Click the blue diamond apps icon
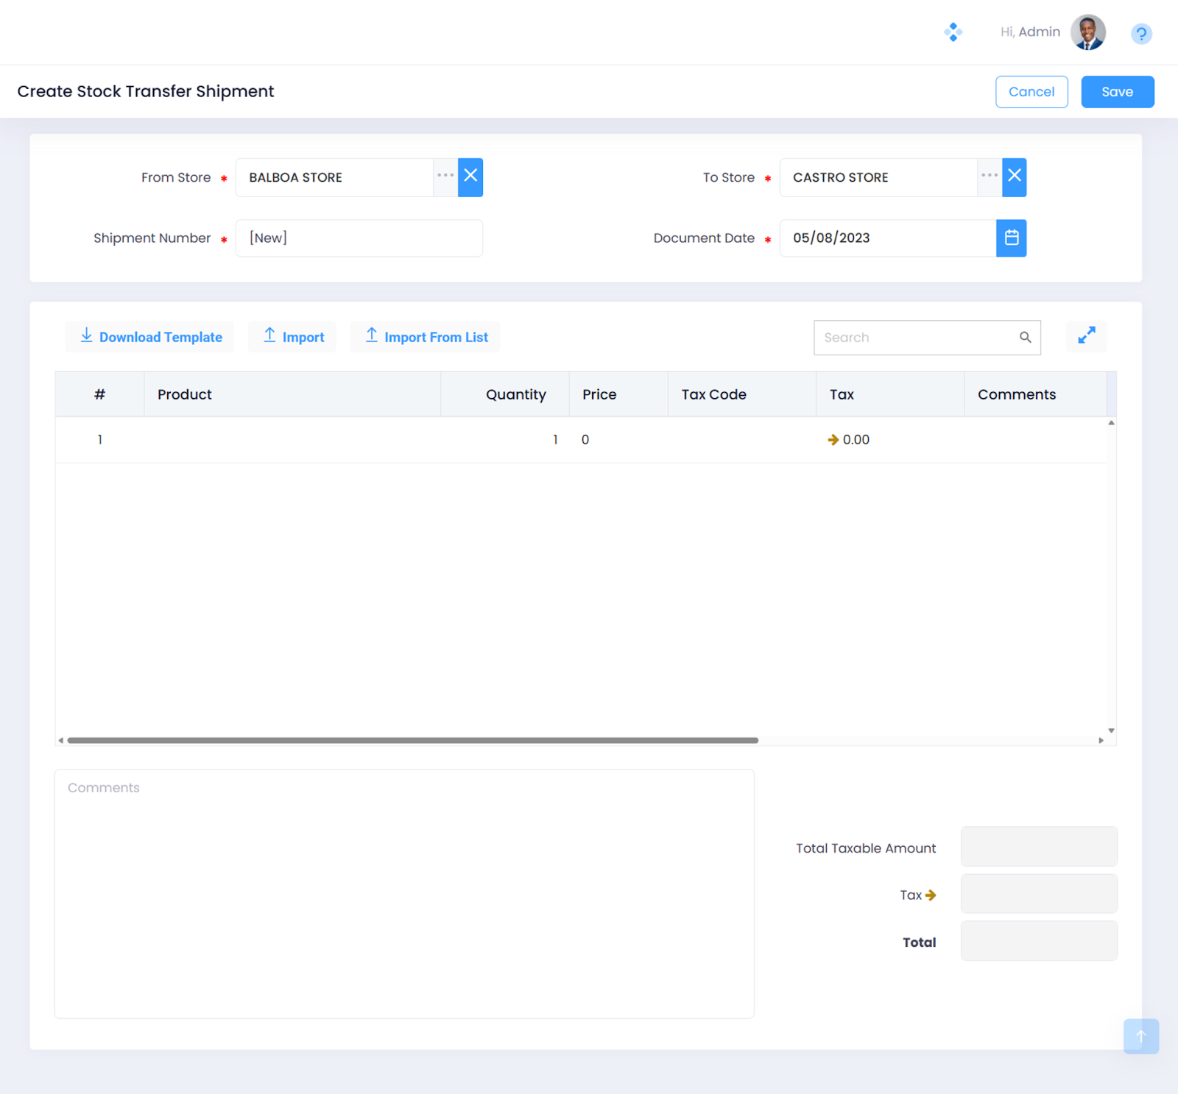Image resolution: width=1178 pixels, height=1094 pixels. click(x=953, y=32)
